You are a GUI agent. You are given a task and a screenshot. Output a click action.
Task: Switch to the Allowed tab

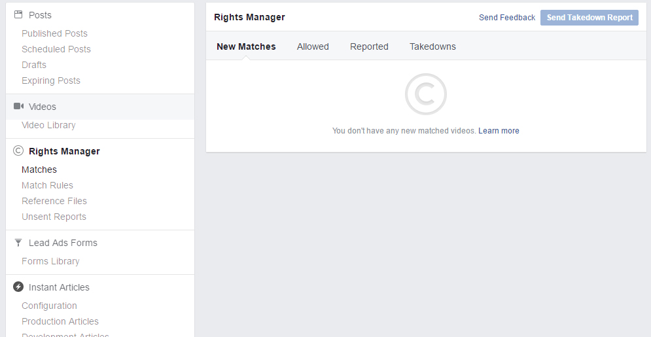tap(313, 46)
